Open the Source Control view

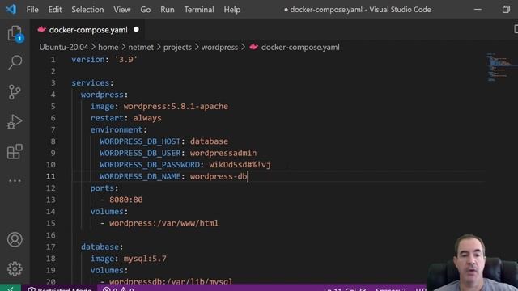coord(15,92)
